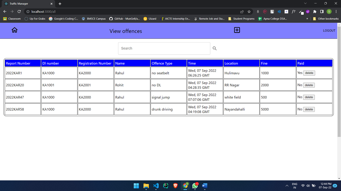This screenshot has height=191, width=341.
Task: Open Chrome's three-dot menu
Action: 336,11
